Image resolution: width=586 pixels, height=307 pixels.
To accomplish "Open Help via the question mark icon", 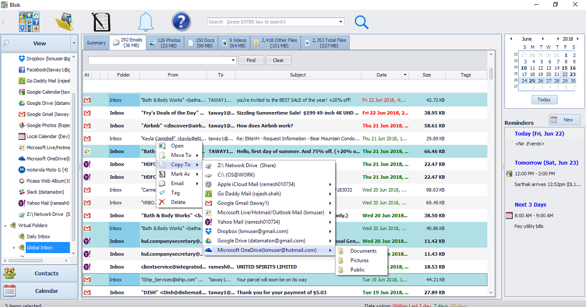I will tap(181, 21).
